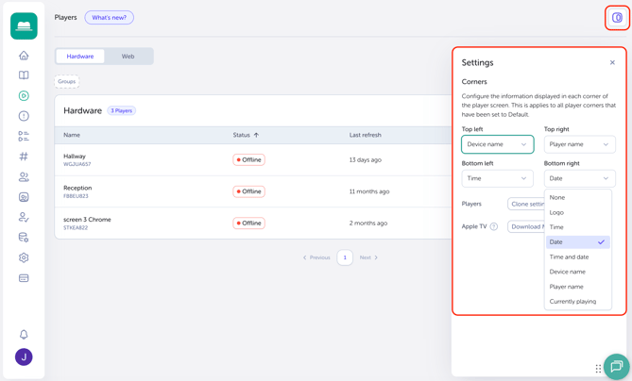Open the gear settings sidebar icon
The height and width of the screenshot is (381, 632).
[24, 257]
